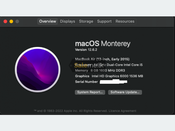Select the Storage tab
Image resolution: width=175 pixels, height=131 pixels.
pyautogui.click(x=86, y=21)
